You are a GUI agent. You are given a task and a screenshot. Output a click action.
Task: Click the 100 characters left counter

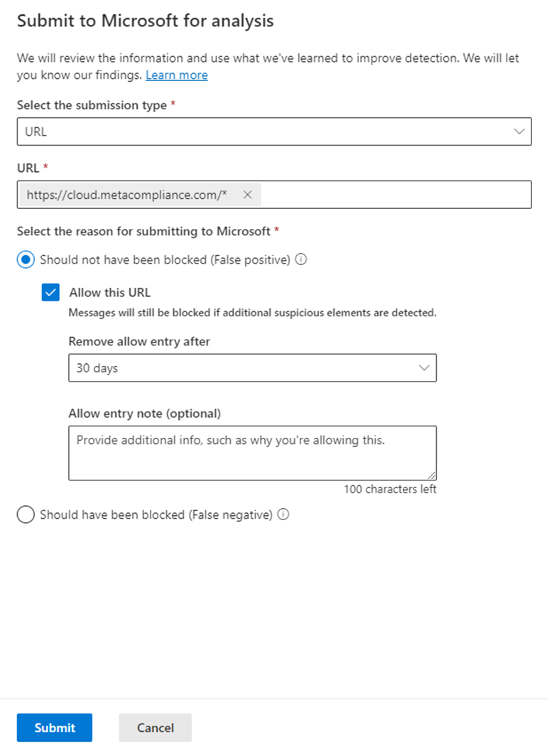point(389,489)
